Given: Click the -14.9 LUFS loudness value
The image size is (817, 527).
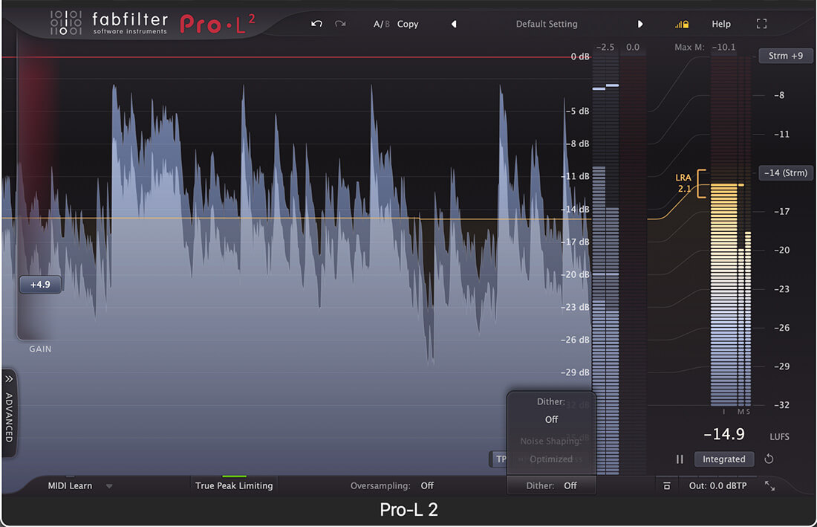Looking at the screenshot, I should point(723,433).
